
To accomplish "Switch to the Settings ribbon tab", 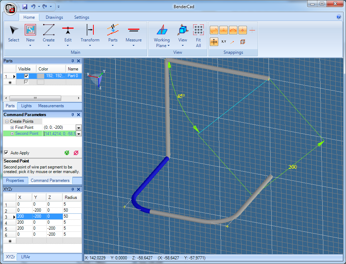I will click(x=82, y=17).
